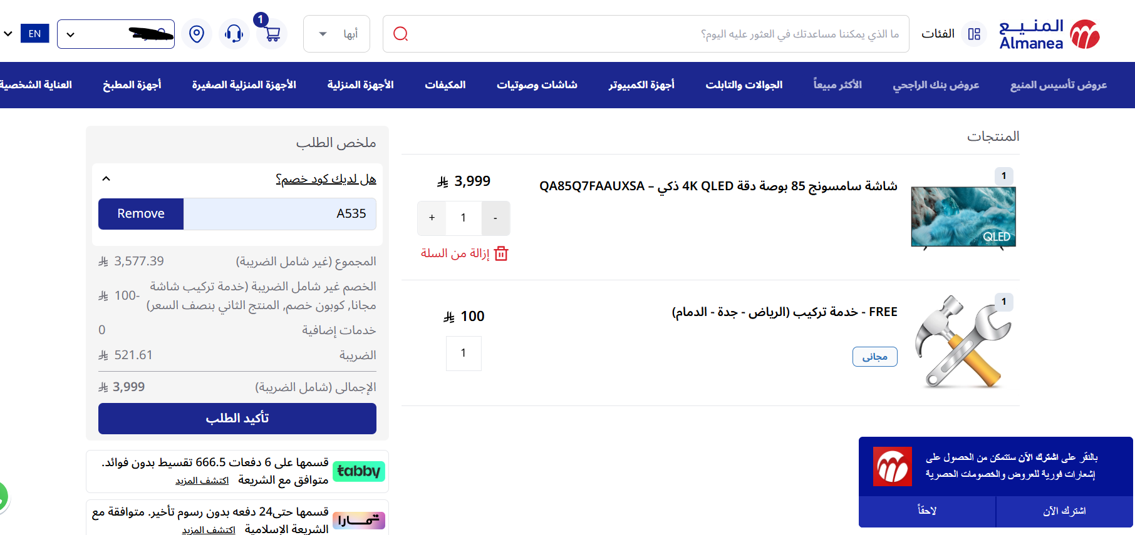This screenshot has height=535, width=1135.
Task: Expand dropdown arrow next to EN
Action: [x=8, y=34]
